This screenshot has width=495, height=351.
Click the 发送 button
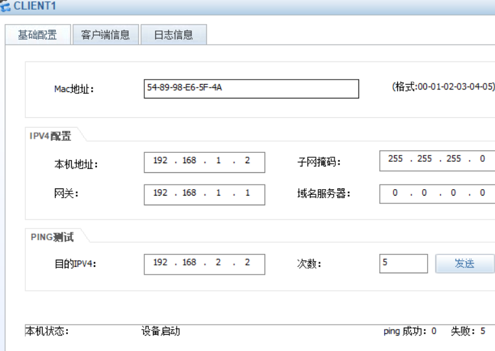pyautogui.click(x=465, y=264)
